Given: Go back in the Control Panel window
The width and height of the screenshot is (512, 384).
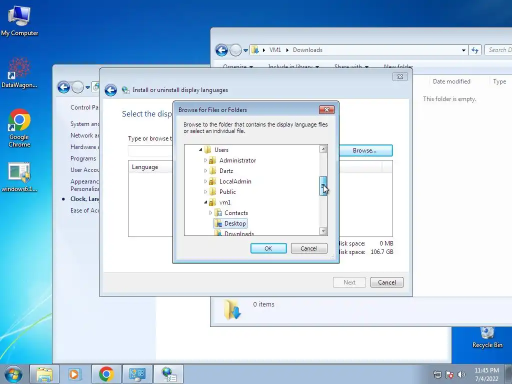Looking at the screenshot, I should tap(63, 87).
